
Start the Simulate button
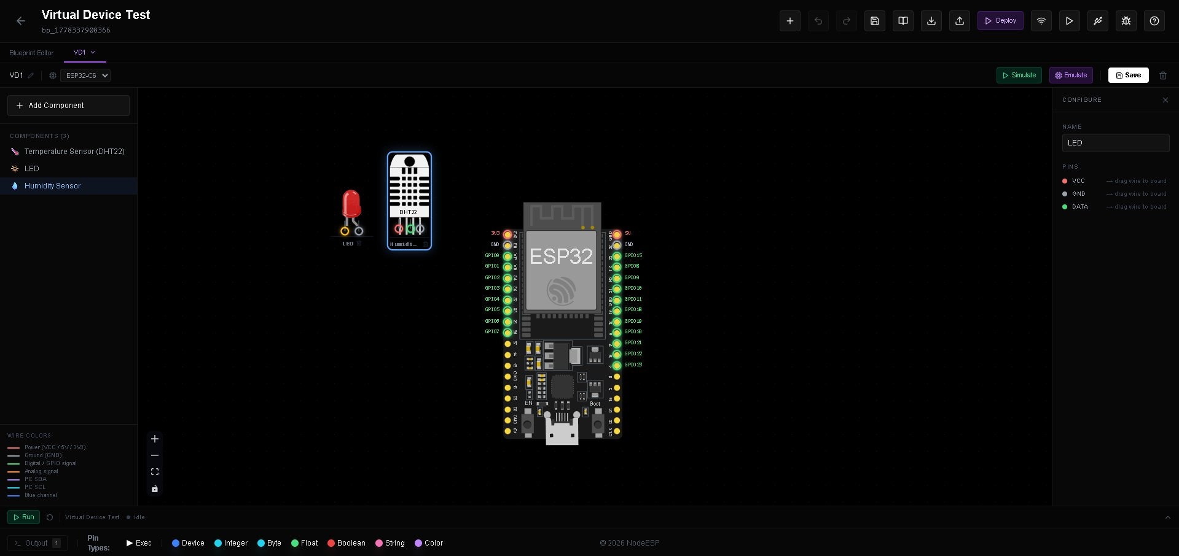1019,75
